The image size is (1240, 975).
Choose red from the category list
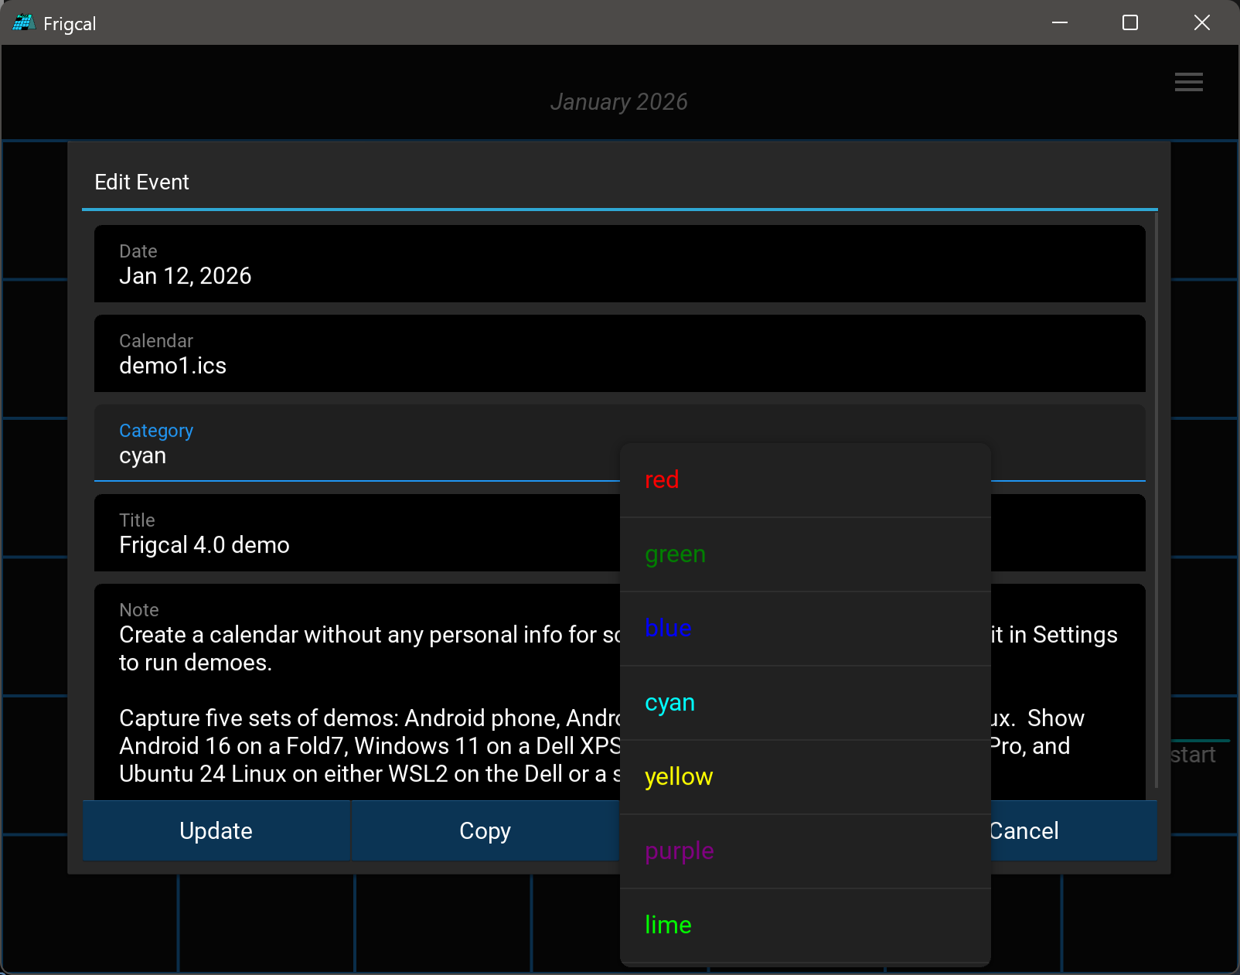[x=805, y=480]
